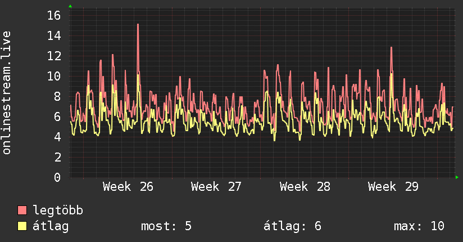Click the pink legtöbb legend swatch

tap(22, 210)
